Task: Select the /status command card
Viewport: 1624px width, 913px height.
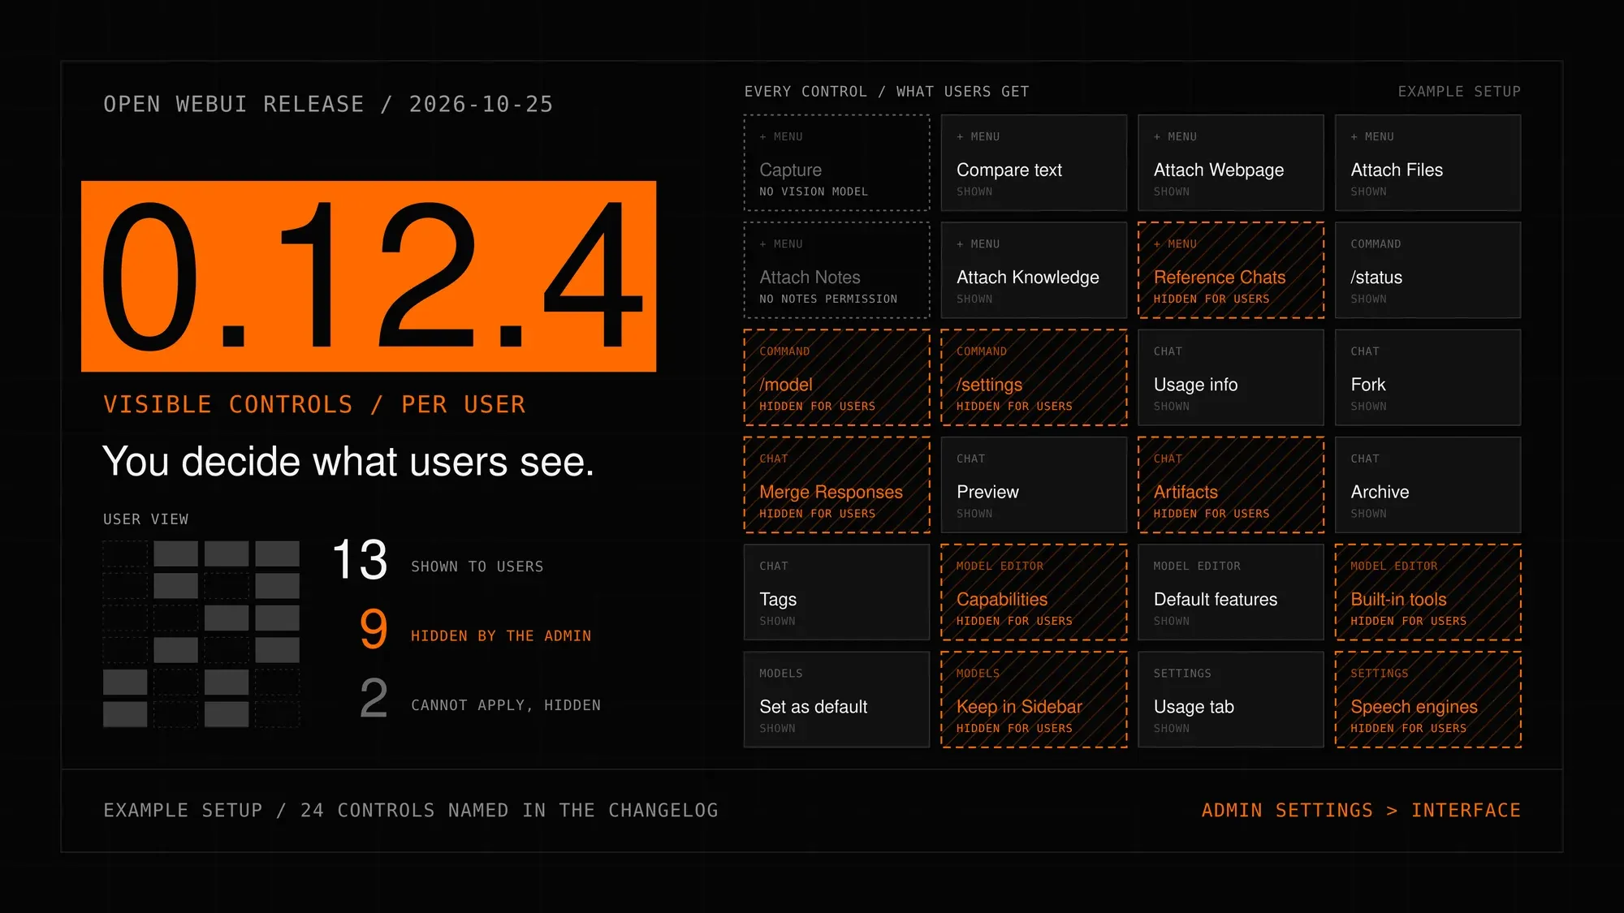Action: [x=1427, y=270]
